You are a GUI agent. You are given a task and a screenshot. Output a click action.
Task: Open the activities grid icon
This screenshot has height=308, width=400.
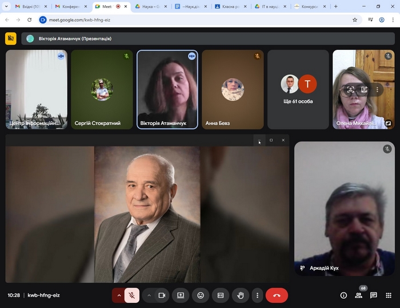pos(389,295)
